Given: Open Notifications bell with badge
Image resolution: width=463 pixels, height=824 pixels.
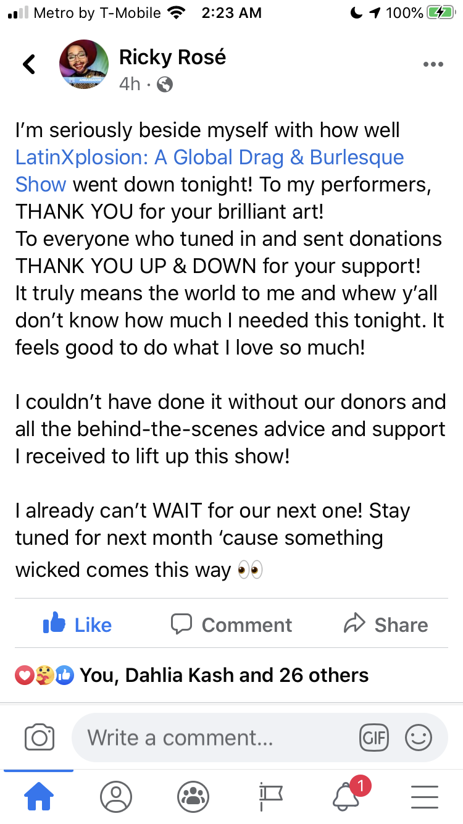Looking at the screenshot, I should coord(347,797).
